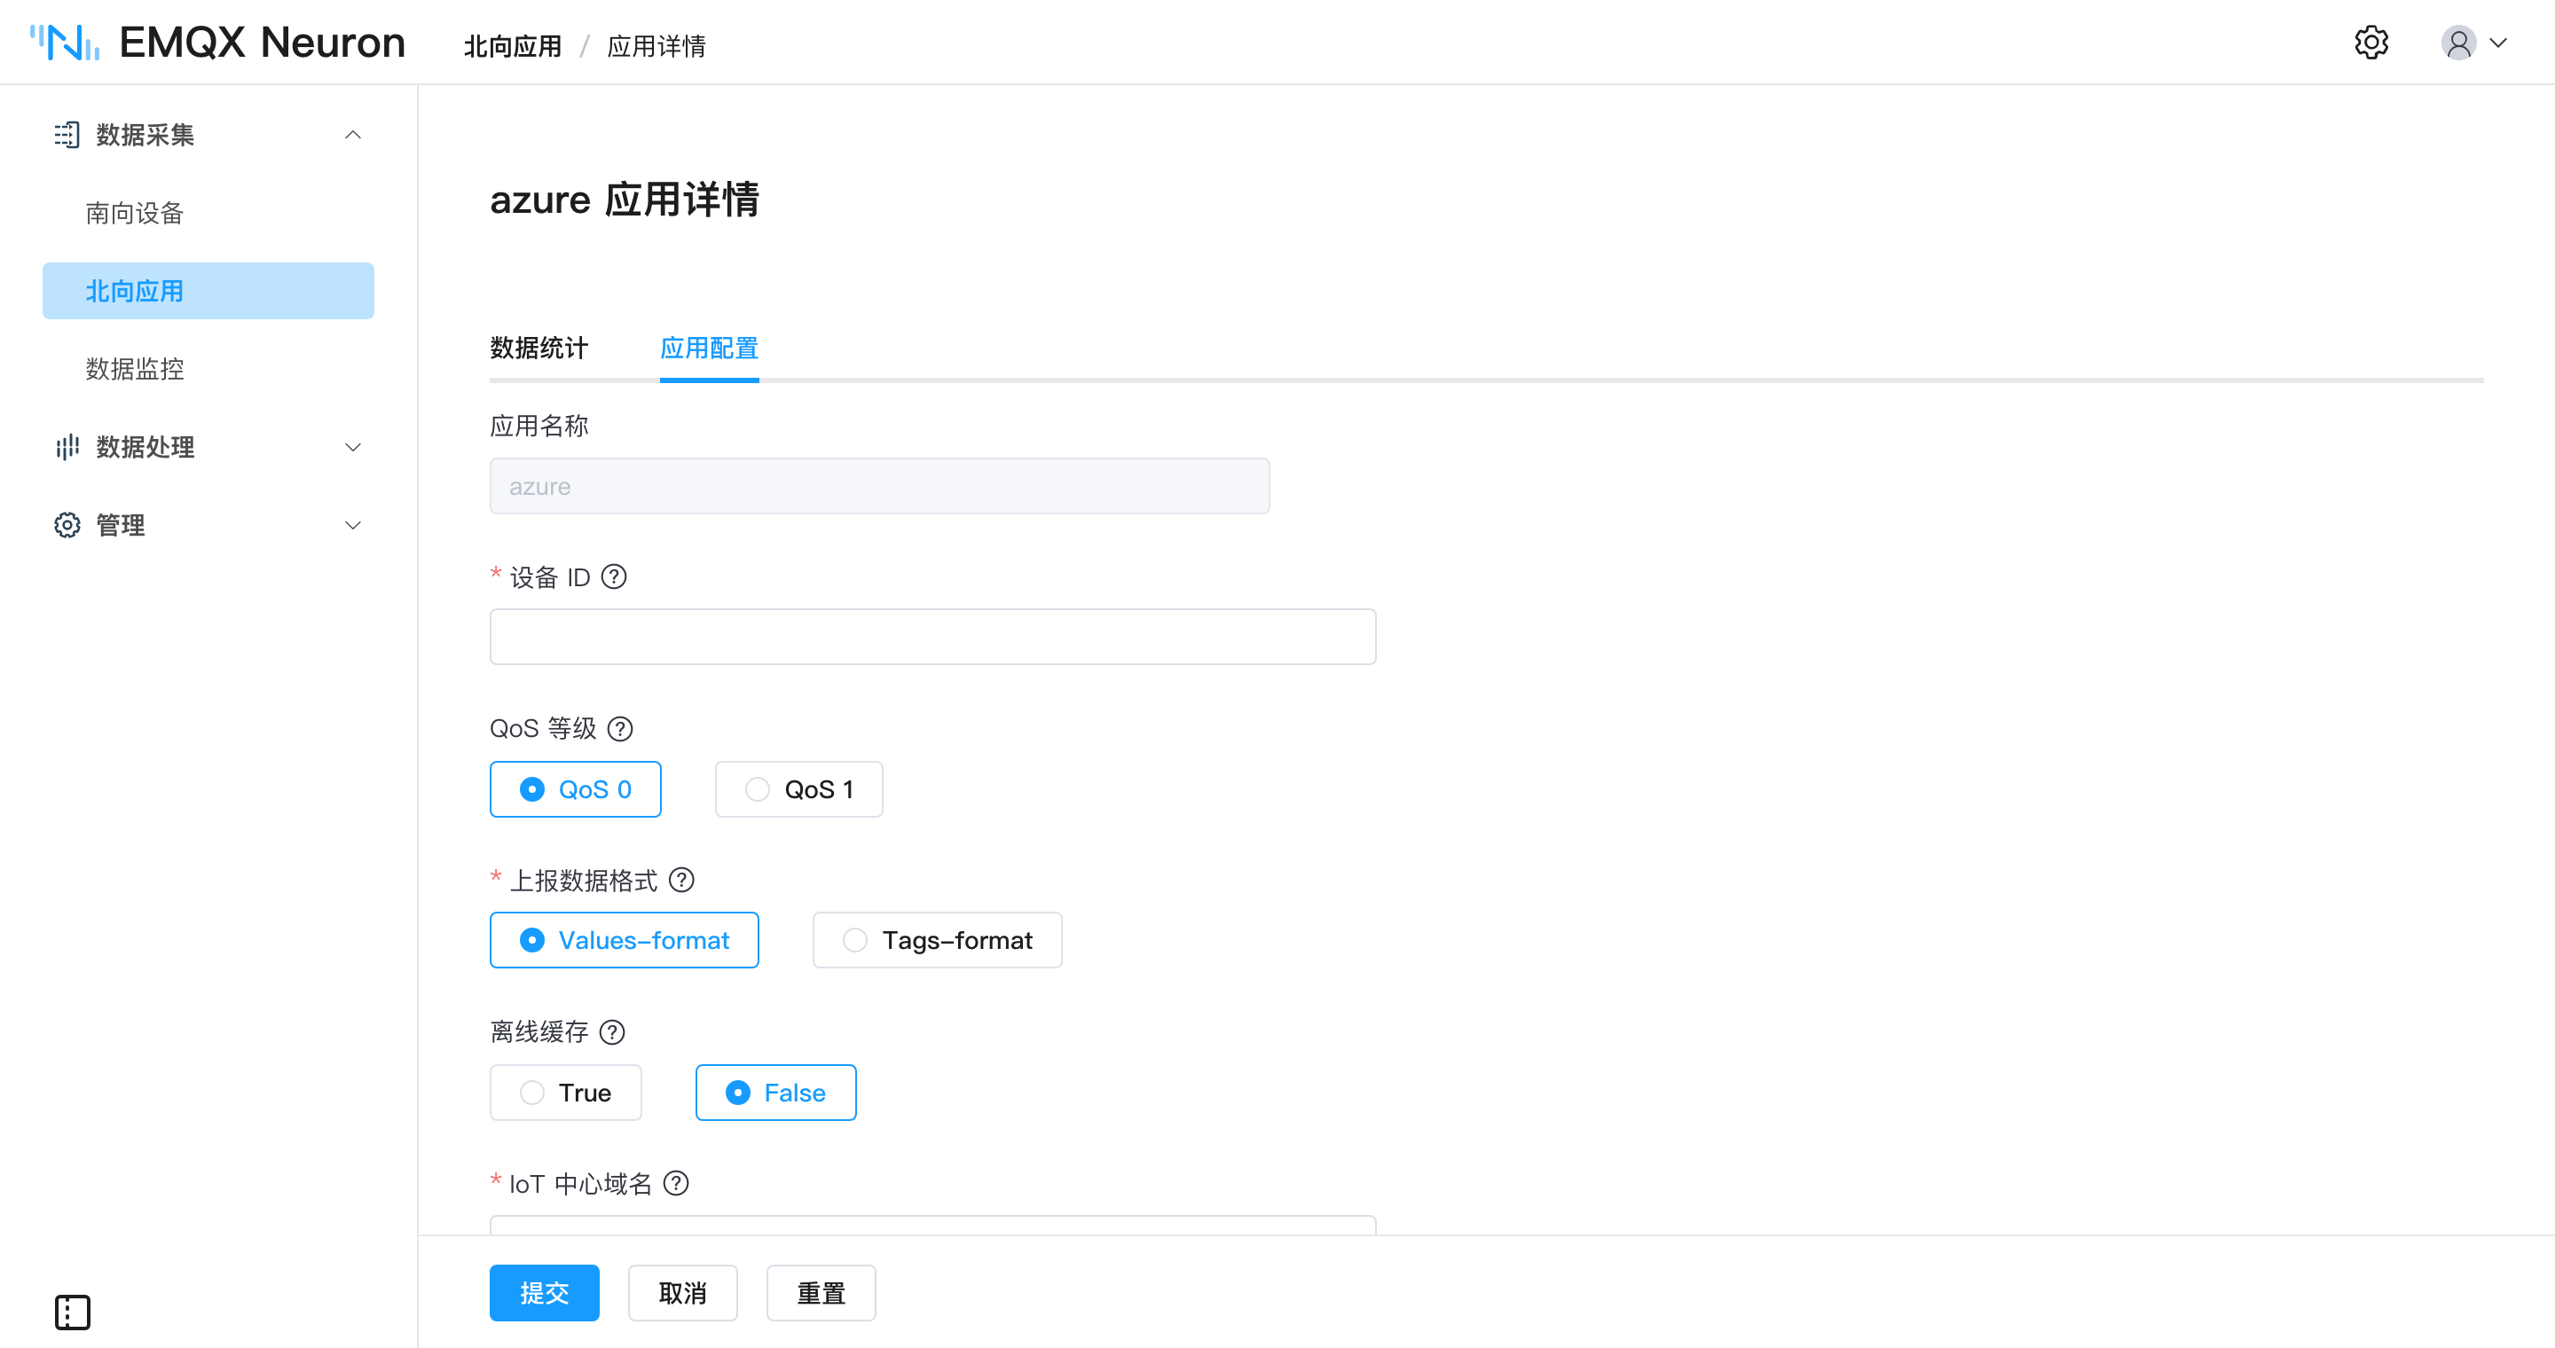Screen dimensions: 2555x1348
Task: Click the EMQX Neuron title text
Action: click(x=263, y=43)
